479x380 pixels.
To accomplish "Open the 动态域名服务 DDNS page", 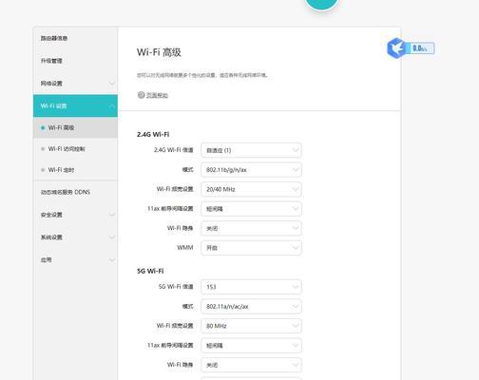I will pos(75,192).
